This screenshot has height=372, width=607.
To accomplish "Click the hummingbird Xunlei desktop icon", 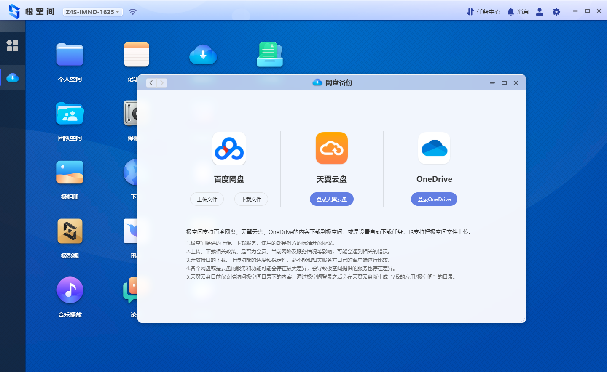I will 131,231.
